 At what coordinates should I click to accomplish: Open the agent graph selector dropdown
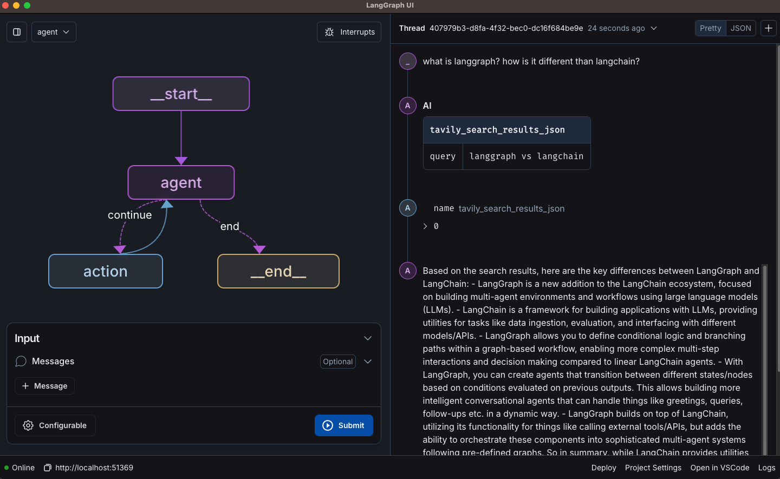(53, 31)
